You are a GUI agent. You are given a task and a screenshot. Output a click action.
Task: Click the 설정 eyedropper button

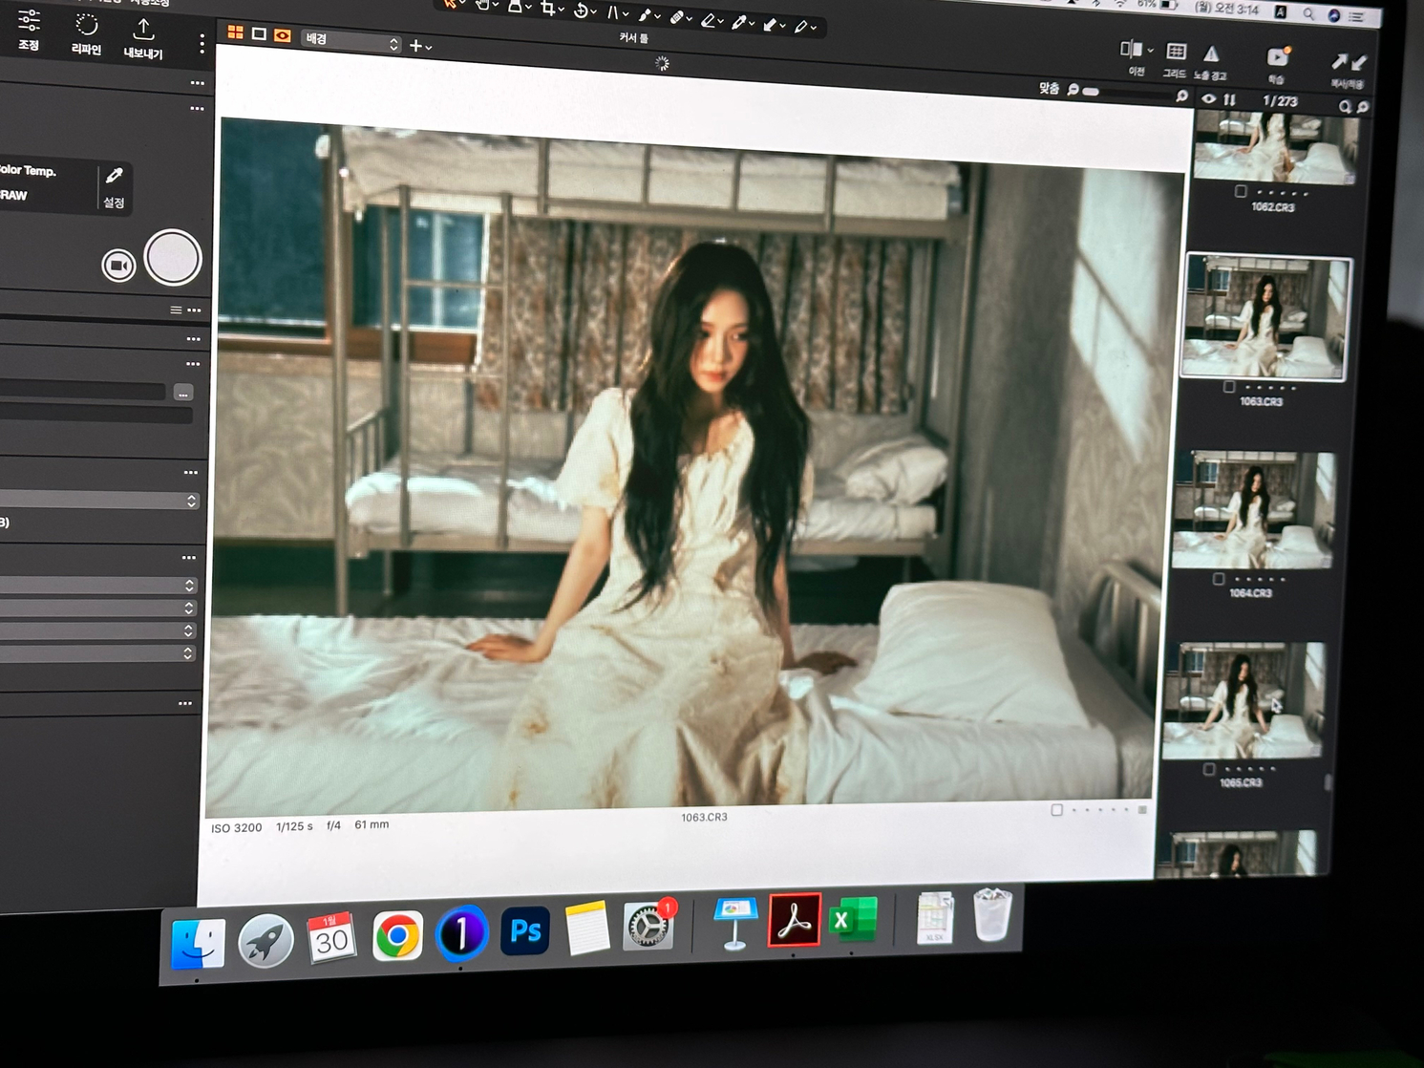coord(114,187)
